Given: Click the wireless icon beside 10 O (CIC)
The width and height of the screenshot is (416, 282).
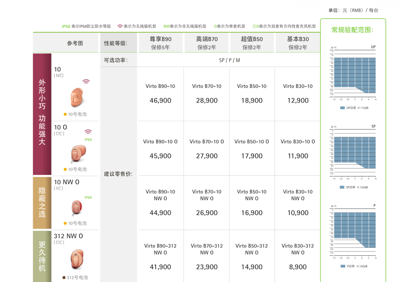Looking at the screenshot, I should click(88, 132).
